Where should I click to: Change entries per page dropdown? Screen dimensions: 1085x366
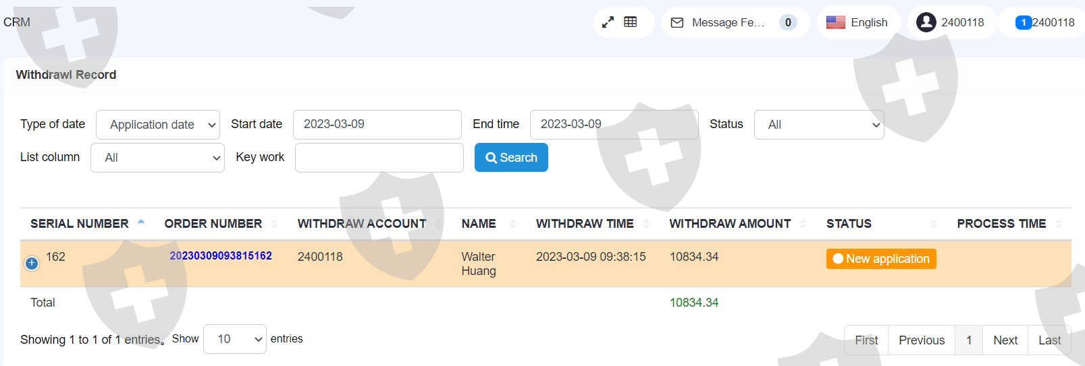(x=234, y=339)
